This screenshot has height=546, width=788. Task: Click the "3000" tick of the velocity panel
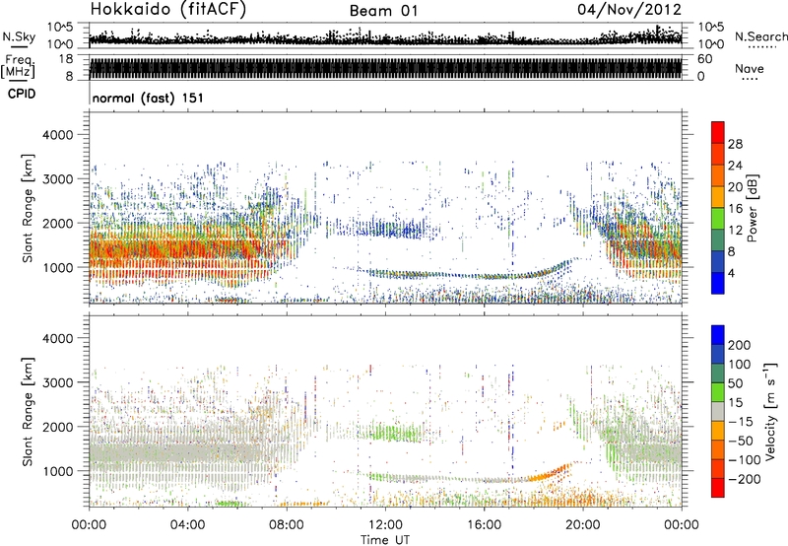[x=57, y=382]
